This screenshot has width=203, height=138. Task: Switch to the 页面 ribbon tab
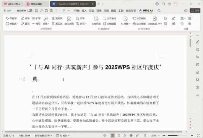pos(91,11)
